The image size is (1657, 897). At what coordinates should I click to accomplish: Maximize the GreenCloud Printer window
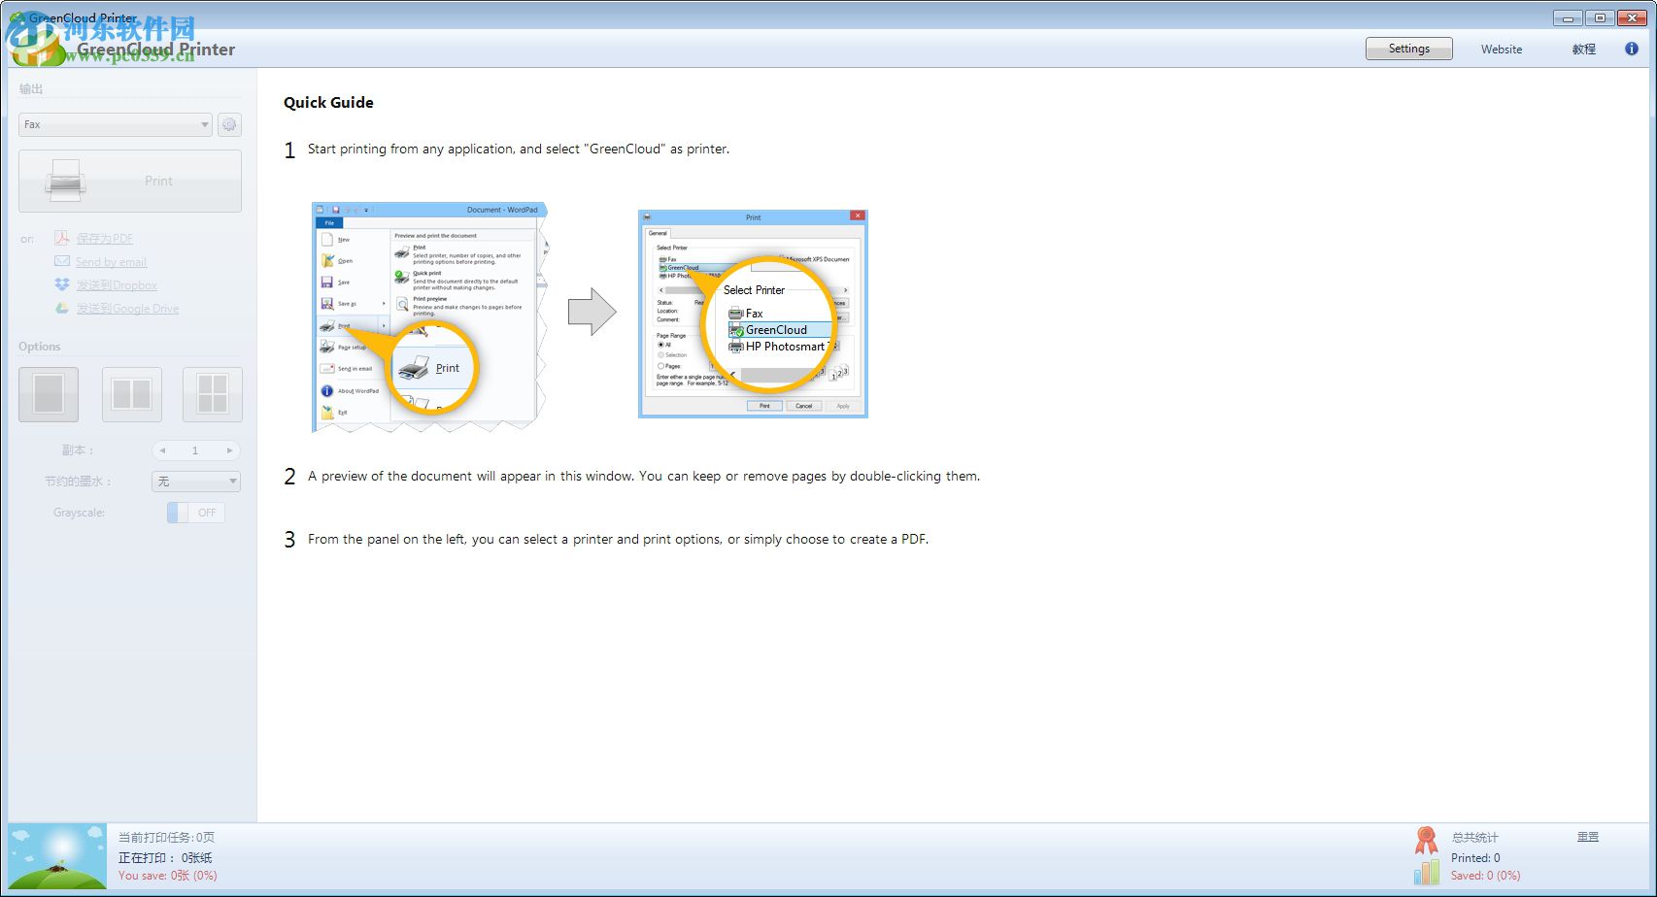pos(1600,18)
